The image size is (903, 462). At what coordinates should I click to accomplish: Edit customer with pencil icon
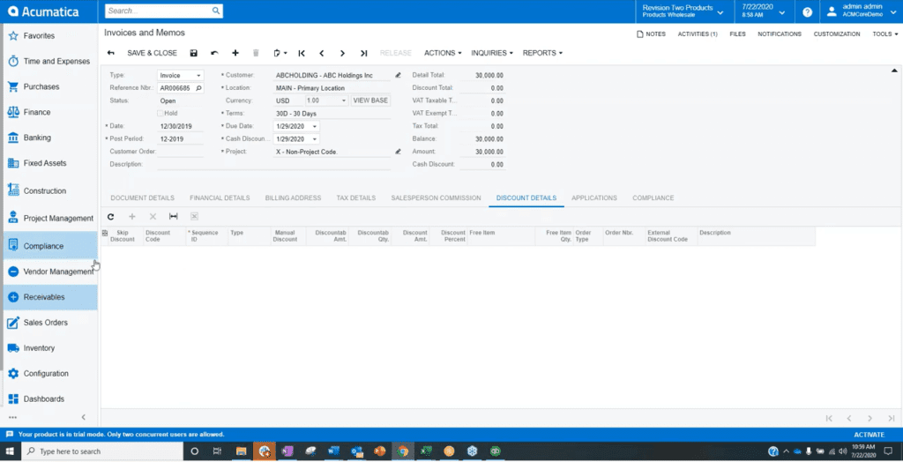[398, 76]
